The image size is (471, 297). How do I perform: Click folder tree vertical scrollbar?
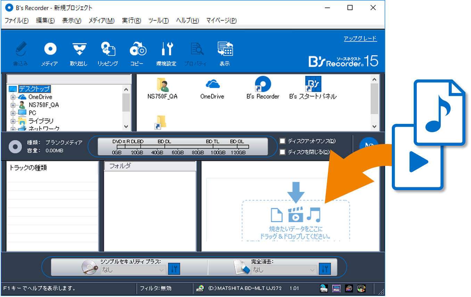(126, 108)
